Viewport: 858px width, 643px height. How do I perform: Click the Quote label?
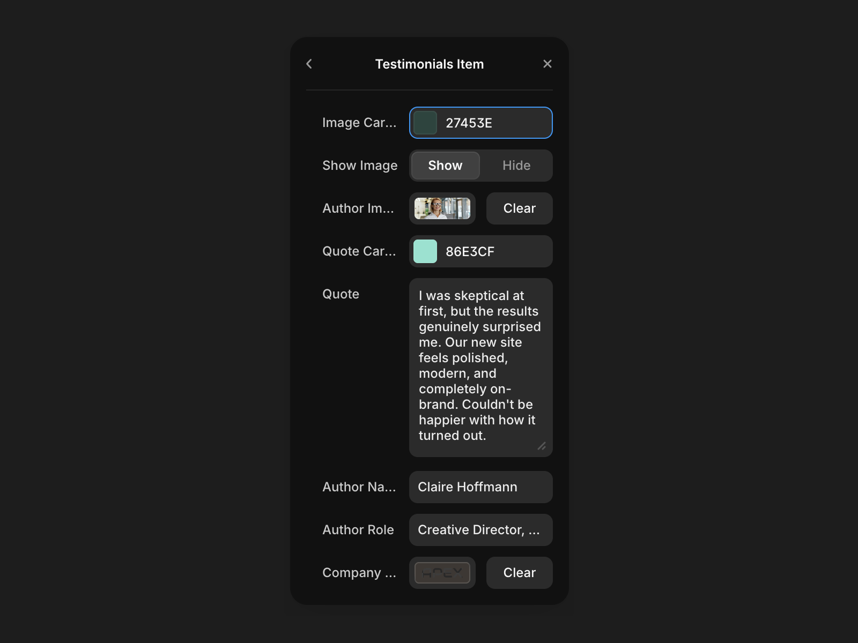pyautogui.click(x=341, y=294)
